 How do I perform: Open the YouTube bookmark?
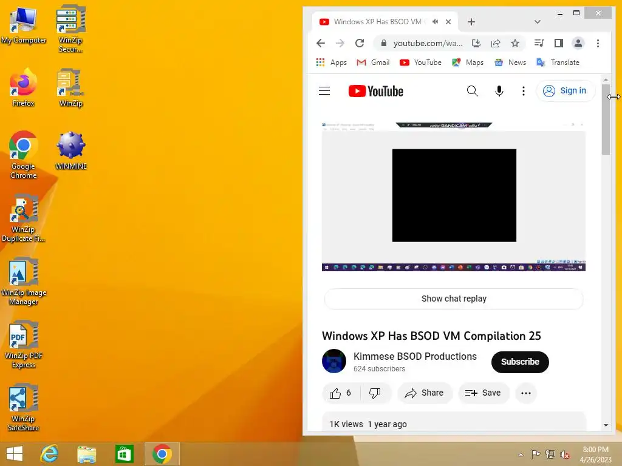click(420, 62)
